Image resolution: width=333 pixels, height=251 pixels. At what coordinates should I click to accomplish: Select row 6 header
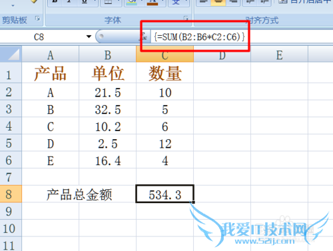coord(11,160)
